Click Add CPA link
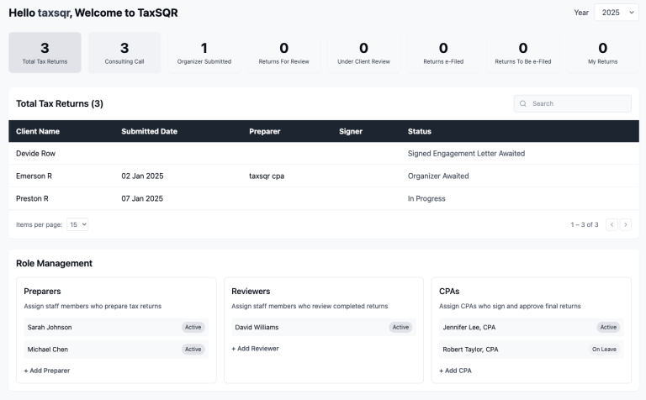This screenshot has height=400, width=646. (458, 370)
